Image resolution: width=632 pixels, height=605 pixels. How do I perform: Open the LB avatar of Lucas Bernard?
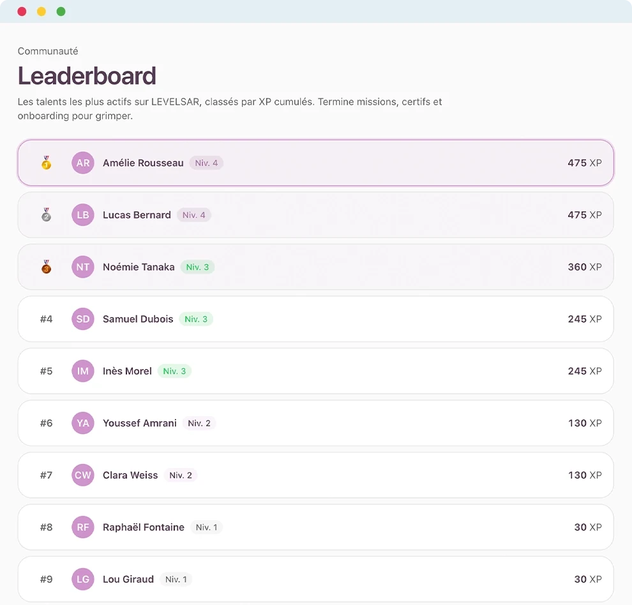(x=83, y=215)
